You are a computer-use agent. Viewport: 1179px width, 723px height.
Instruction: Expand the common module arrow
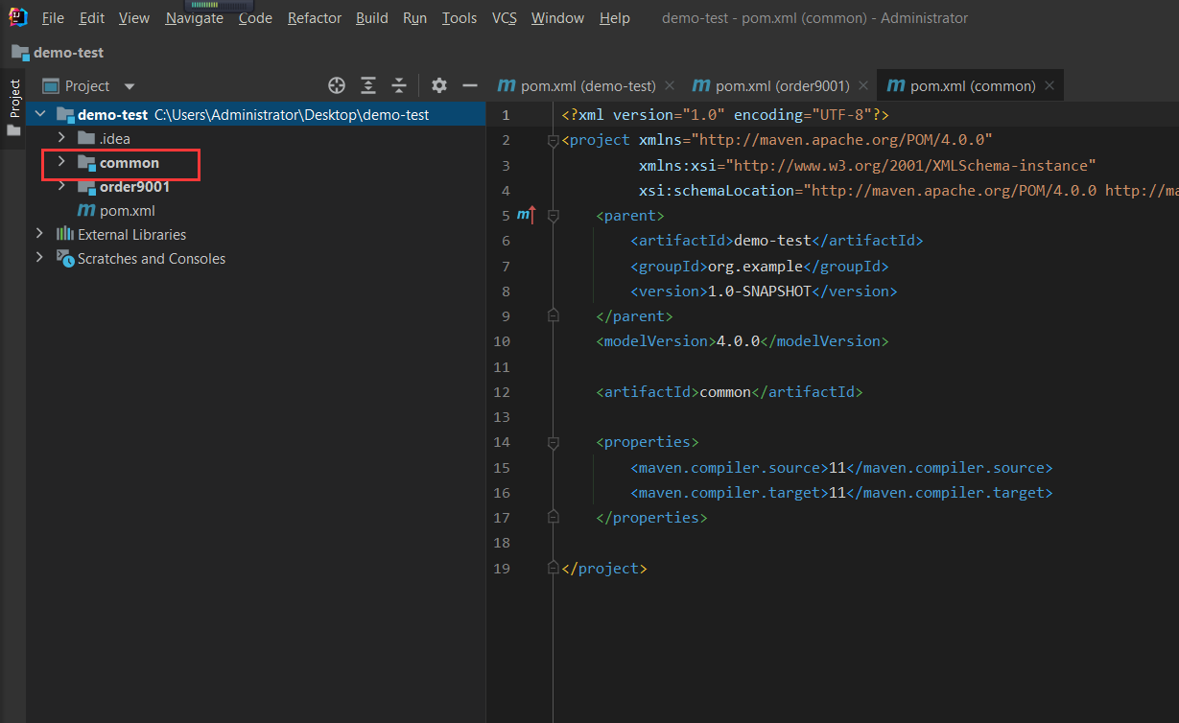(x=61, y=162)
